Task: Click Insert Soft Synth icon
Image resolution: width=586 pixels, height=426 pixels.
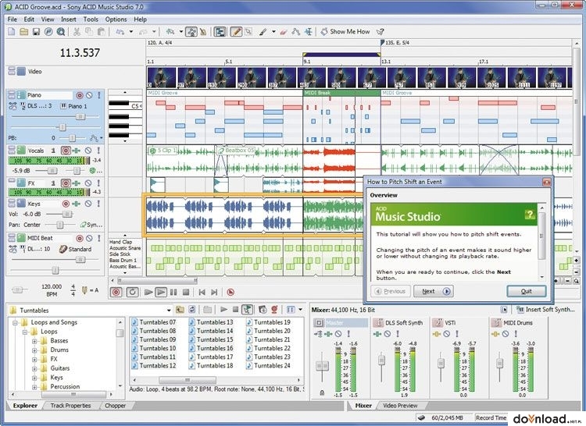Action: click(520, 310)
